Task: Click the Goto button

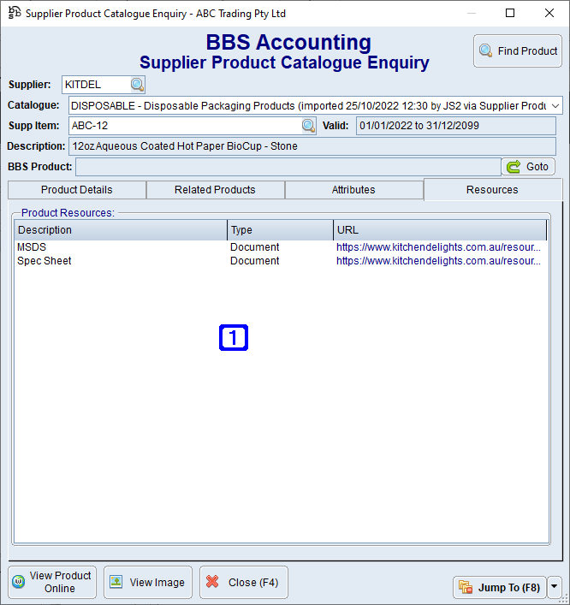Action: pyautogui.click(x=528, y=167)
